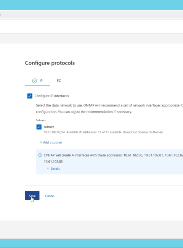
Task: Click the Configure protocols heading
Action: [x=50, y=63]
